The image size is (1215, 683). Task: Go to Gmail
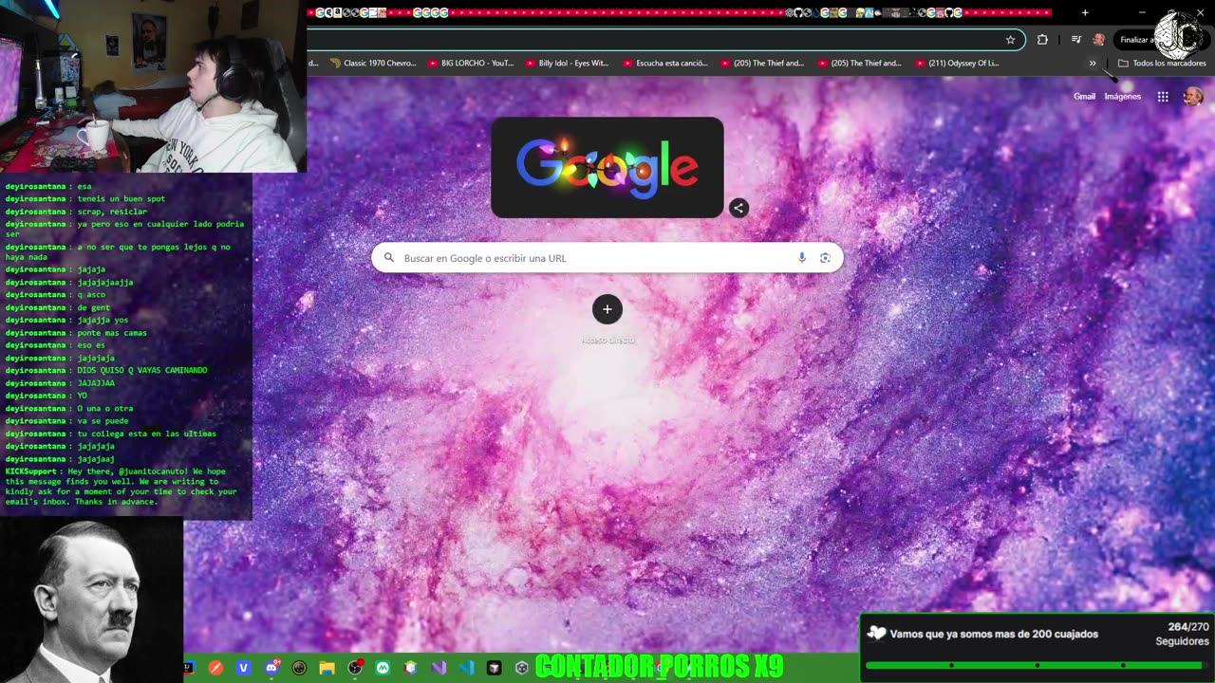pos(1084,97)
